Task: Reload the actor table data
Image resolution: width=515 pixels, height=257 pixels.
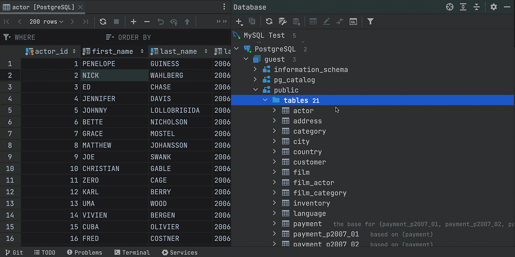Action: [103, 22]
